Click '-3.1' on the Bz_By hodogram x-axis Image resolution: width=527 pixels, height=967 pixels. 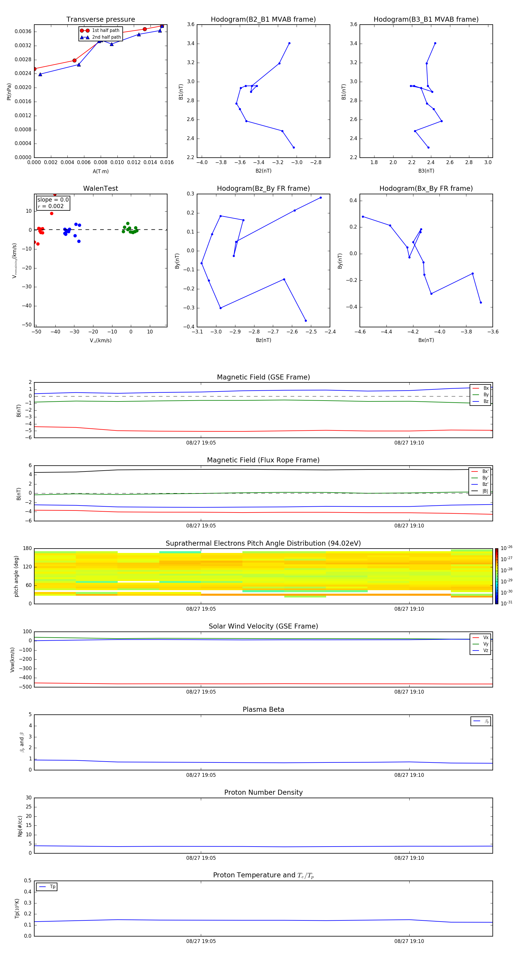click(x=197, y=332)
